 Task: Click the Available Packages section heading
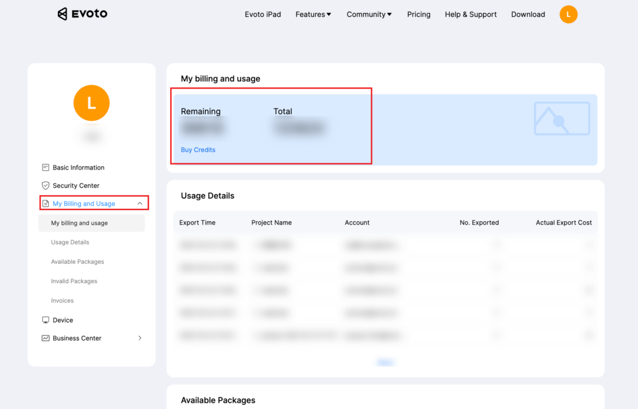[218, 400]
